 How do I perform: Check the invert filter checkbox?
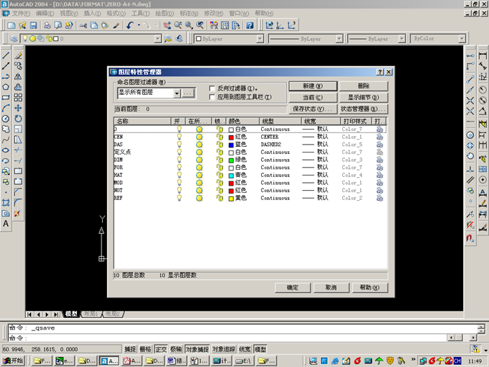coord(212,89)
